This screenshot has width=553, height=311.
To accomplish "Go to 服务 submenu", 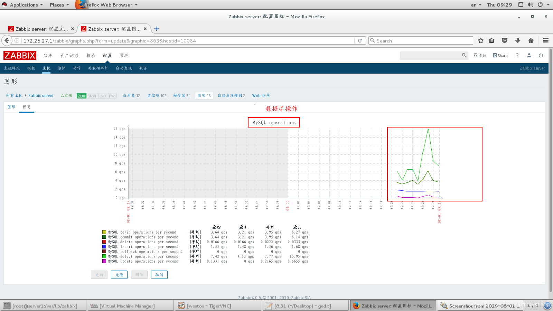I will click(x=143, y=68).
